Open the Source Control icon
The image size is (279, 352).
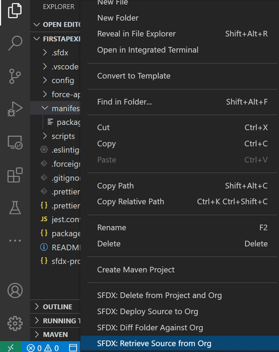tap(15, 76)
